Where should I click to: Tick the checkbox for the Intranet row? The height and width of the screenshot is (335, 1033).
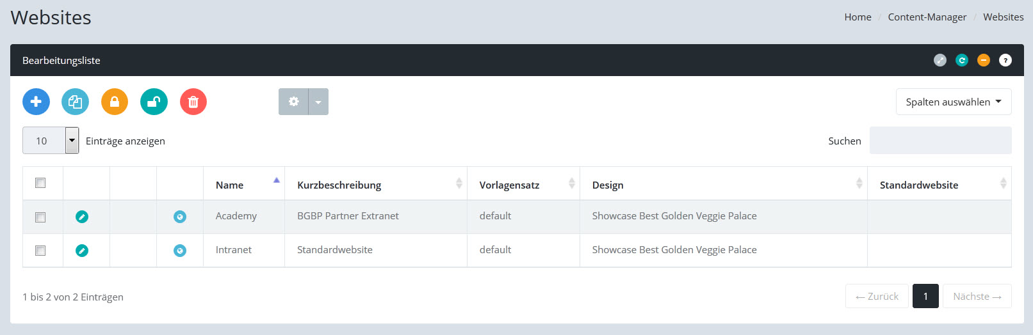(40, 251)
